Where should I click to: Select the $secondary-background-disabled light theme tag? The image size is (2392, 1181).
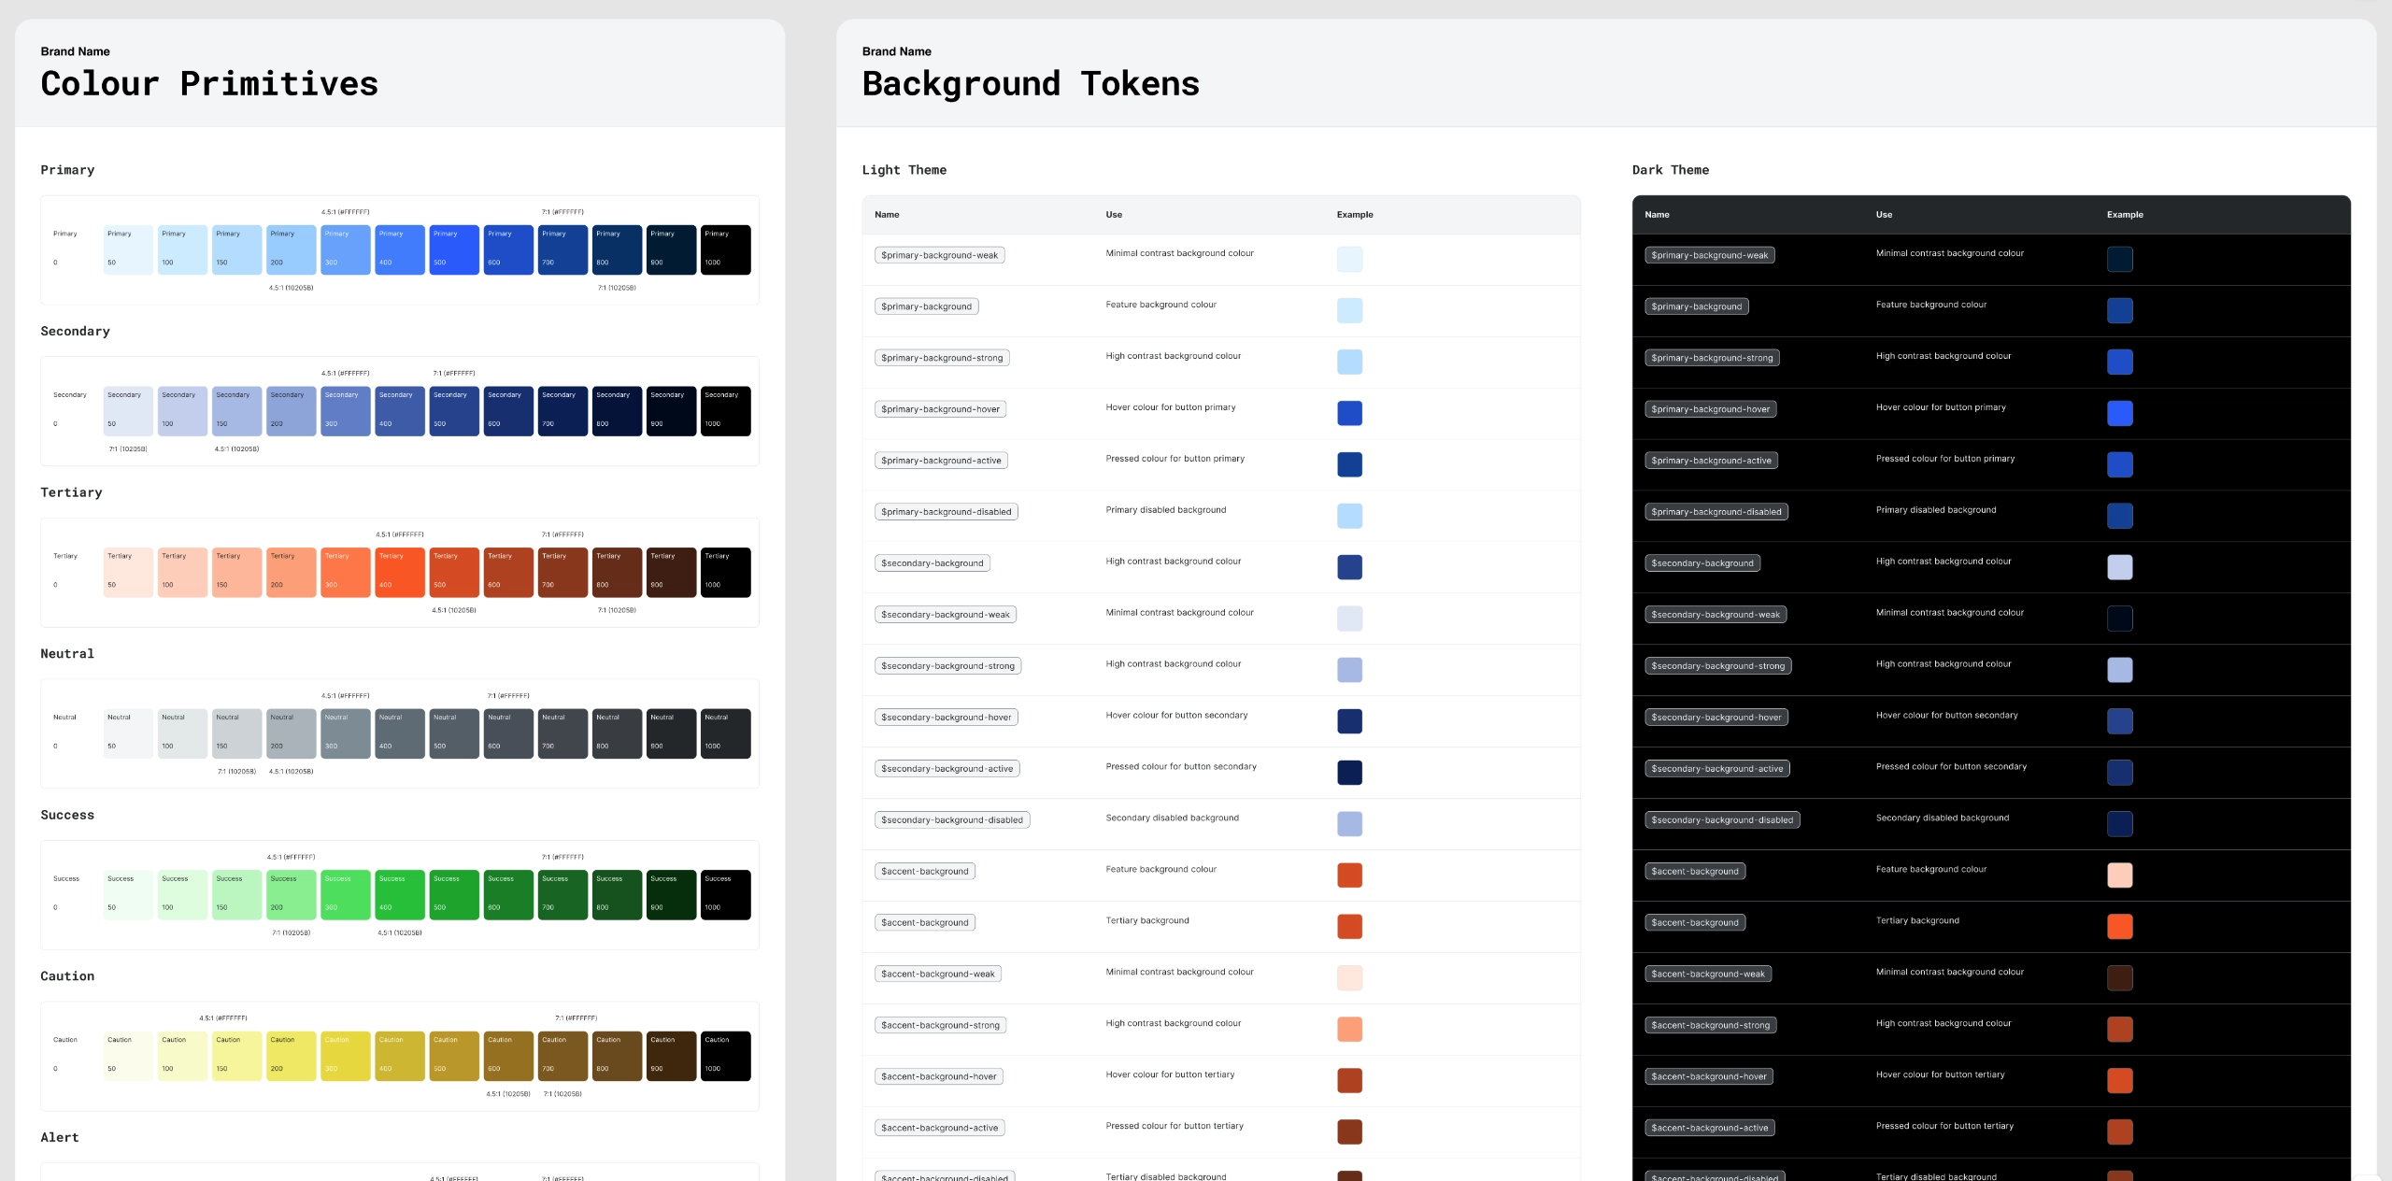pos(951,820)
